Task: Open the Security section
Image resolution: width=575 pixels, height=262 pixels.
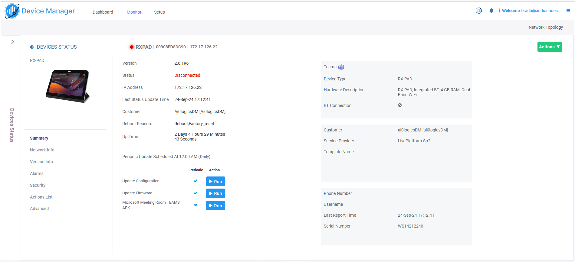Action: [x=38, y=185]
